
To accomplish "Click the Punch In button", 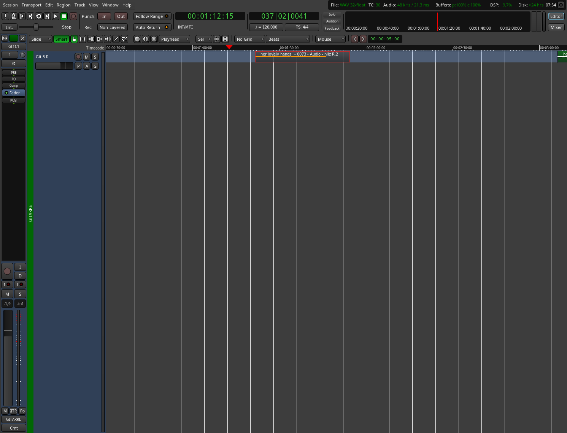I will click(104, 16).
